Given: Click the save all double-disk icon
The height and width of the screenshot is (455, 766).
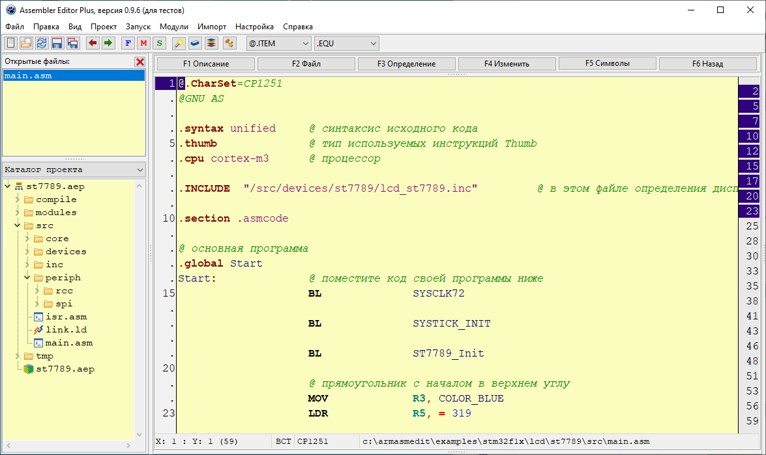Looking at the screenshot, I should click(x=73, y=44).
